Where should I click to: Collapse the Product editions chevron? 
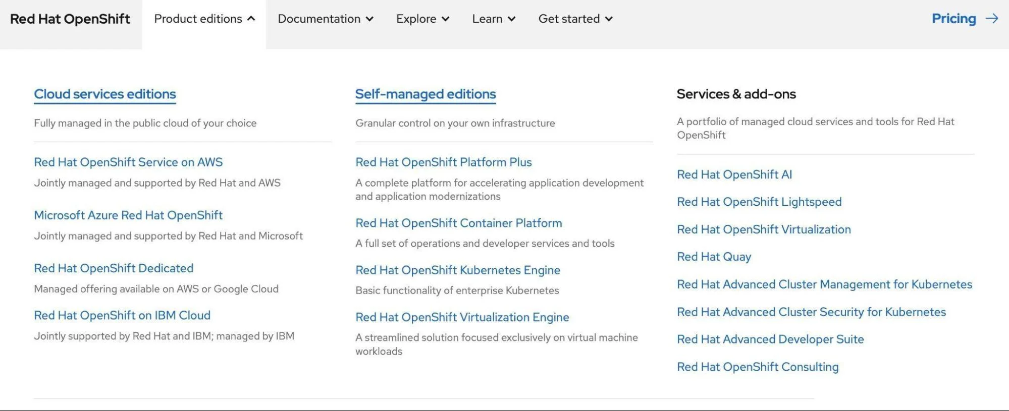[251, 19]
